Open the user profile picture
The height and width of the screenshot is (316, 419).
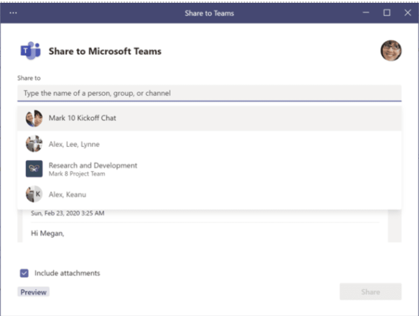pyautogui.click(x=391, y=51)
